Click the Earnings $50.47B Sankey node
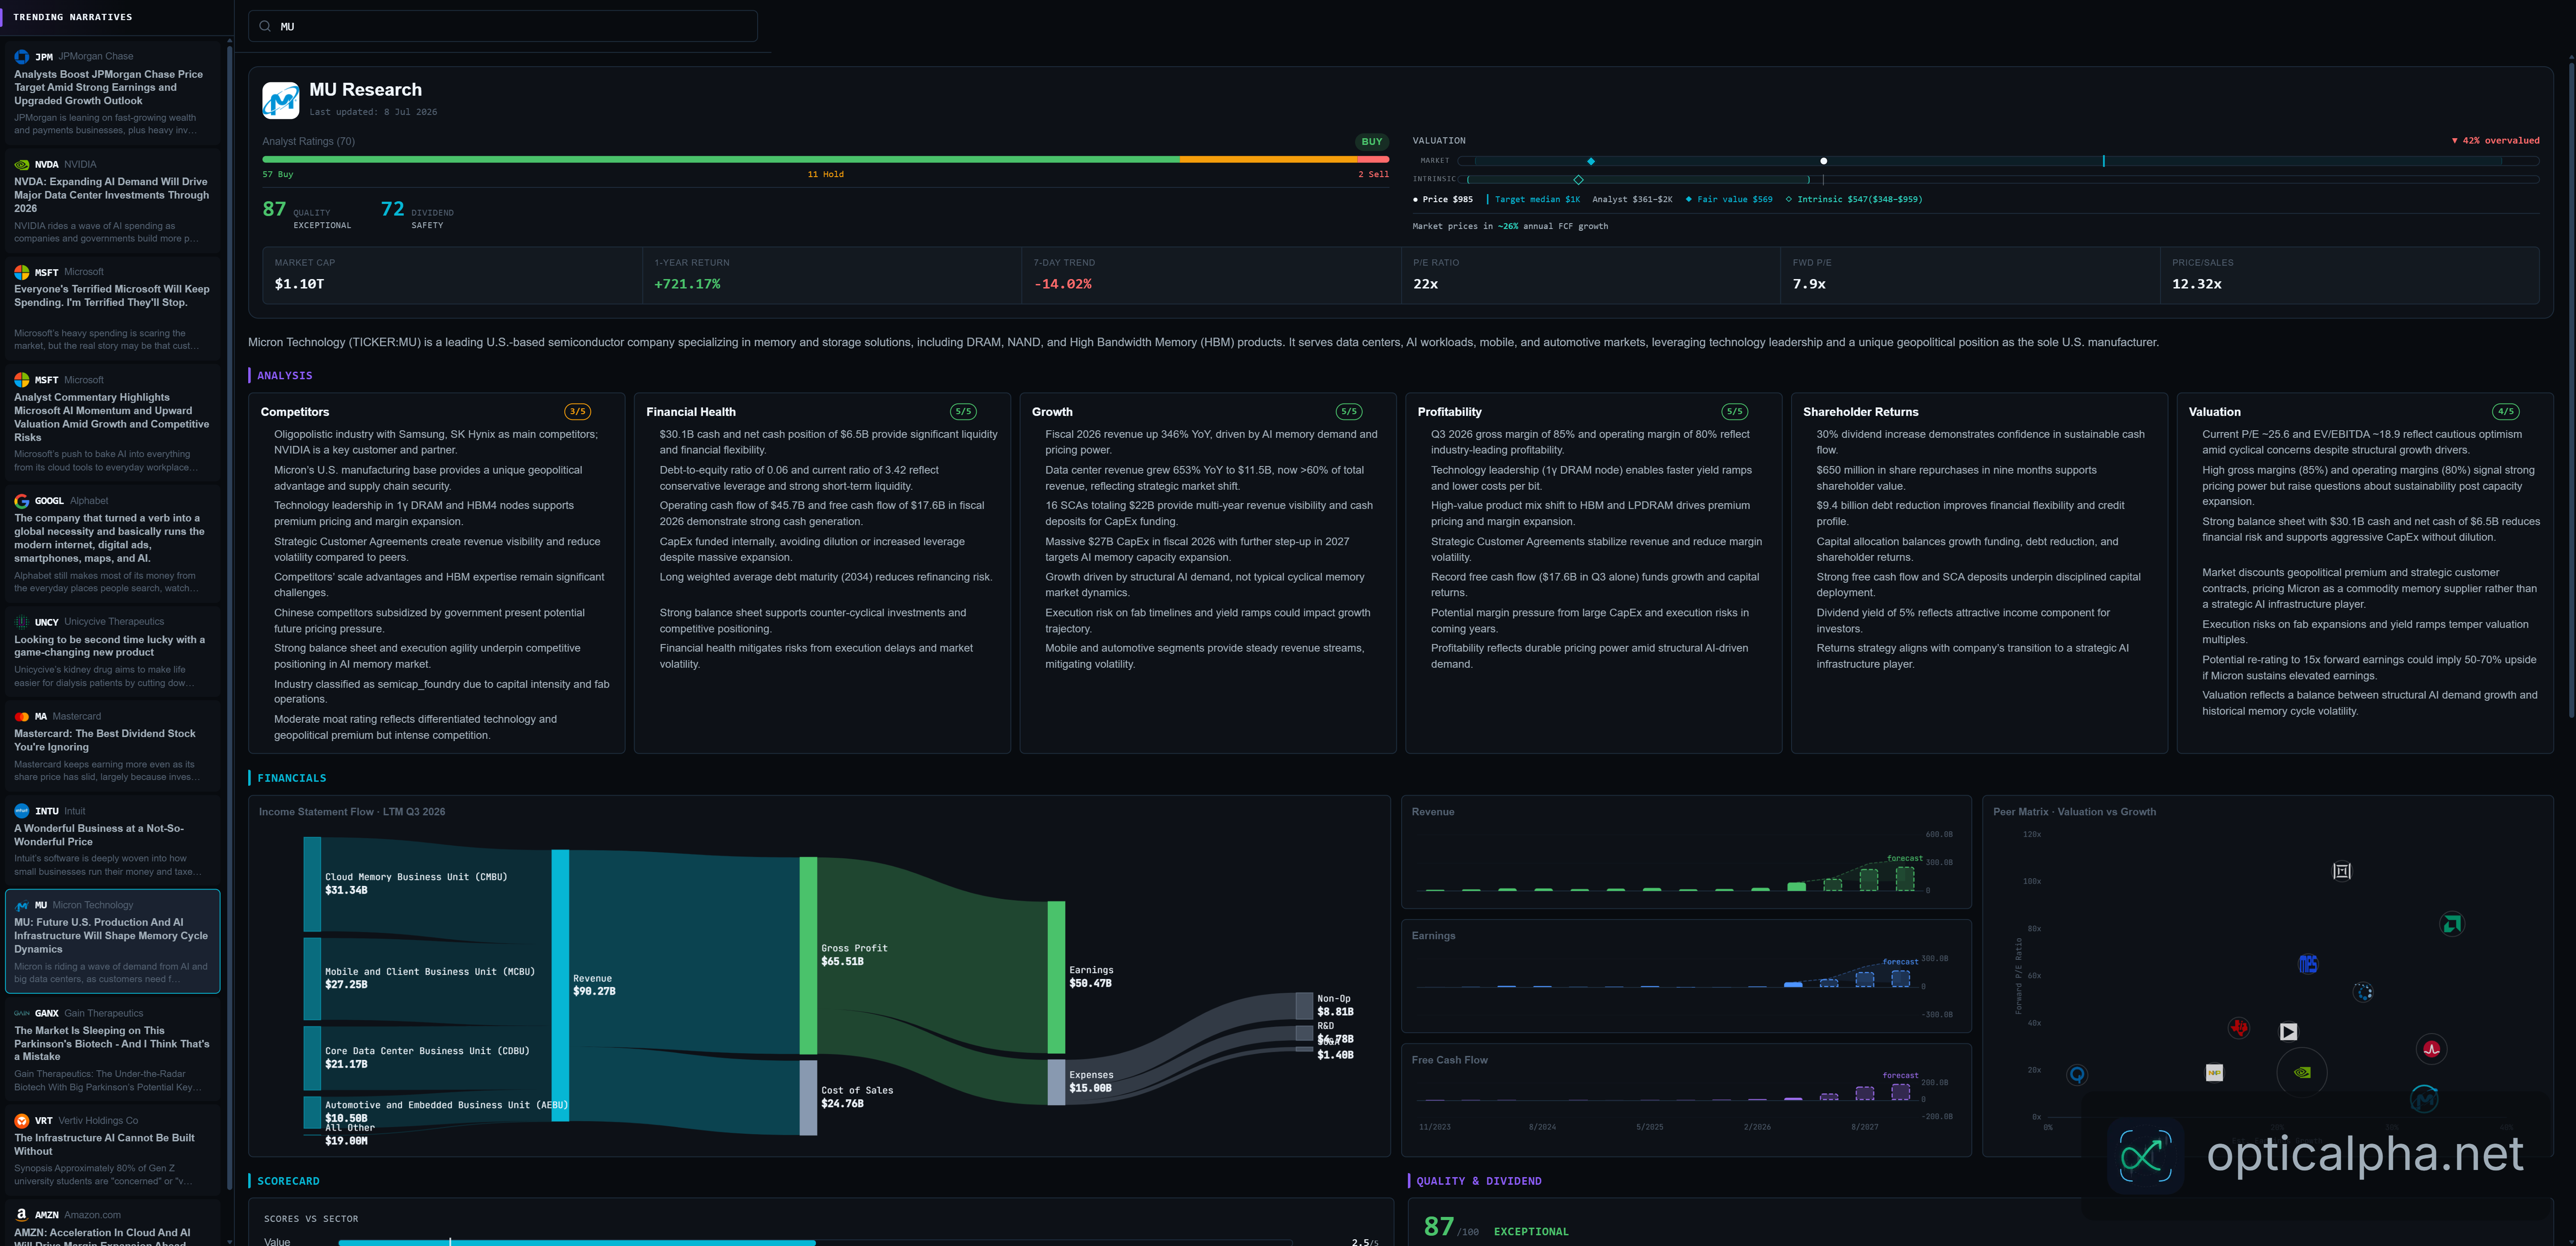This screenshot has width=2576, height=1246. pyautogui.click(x=1056, y=977)
